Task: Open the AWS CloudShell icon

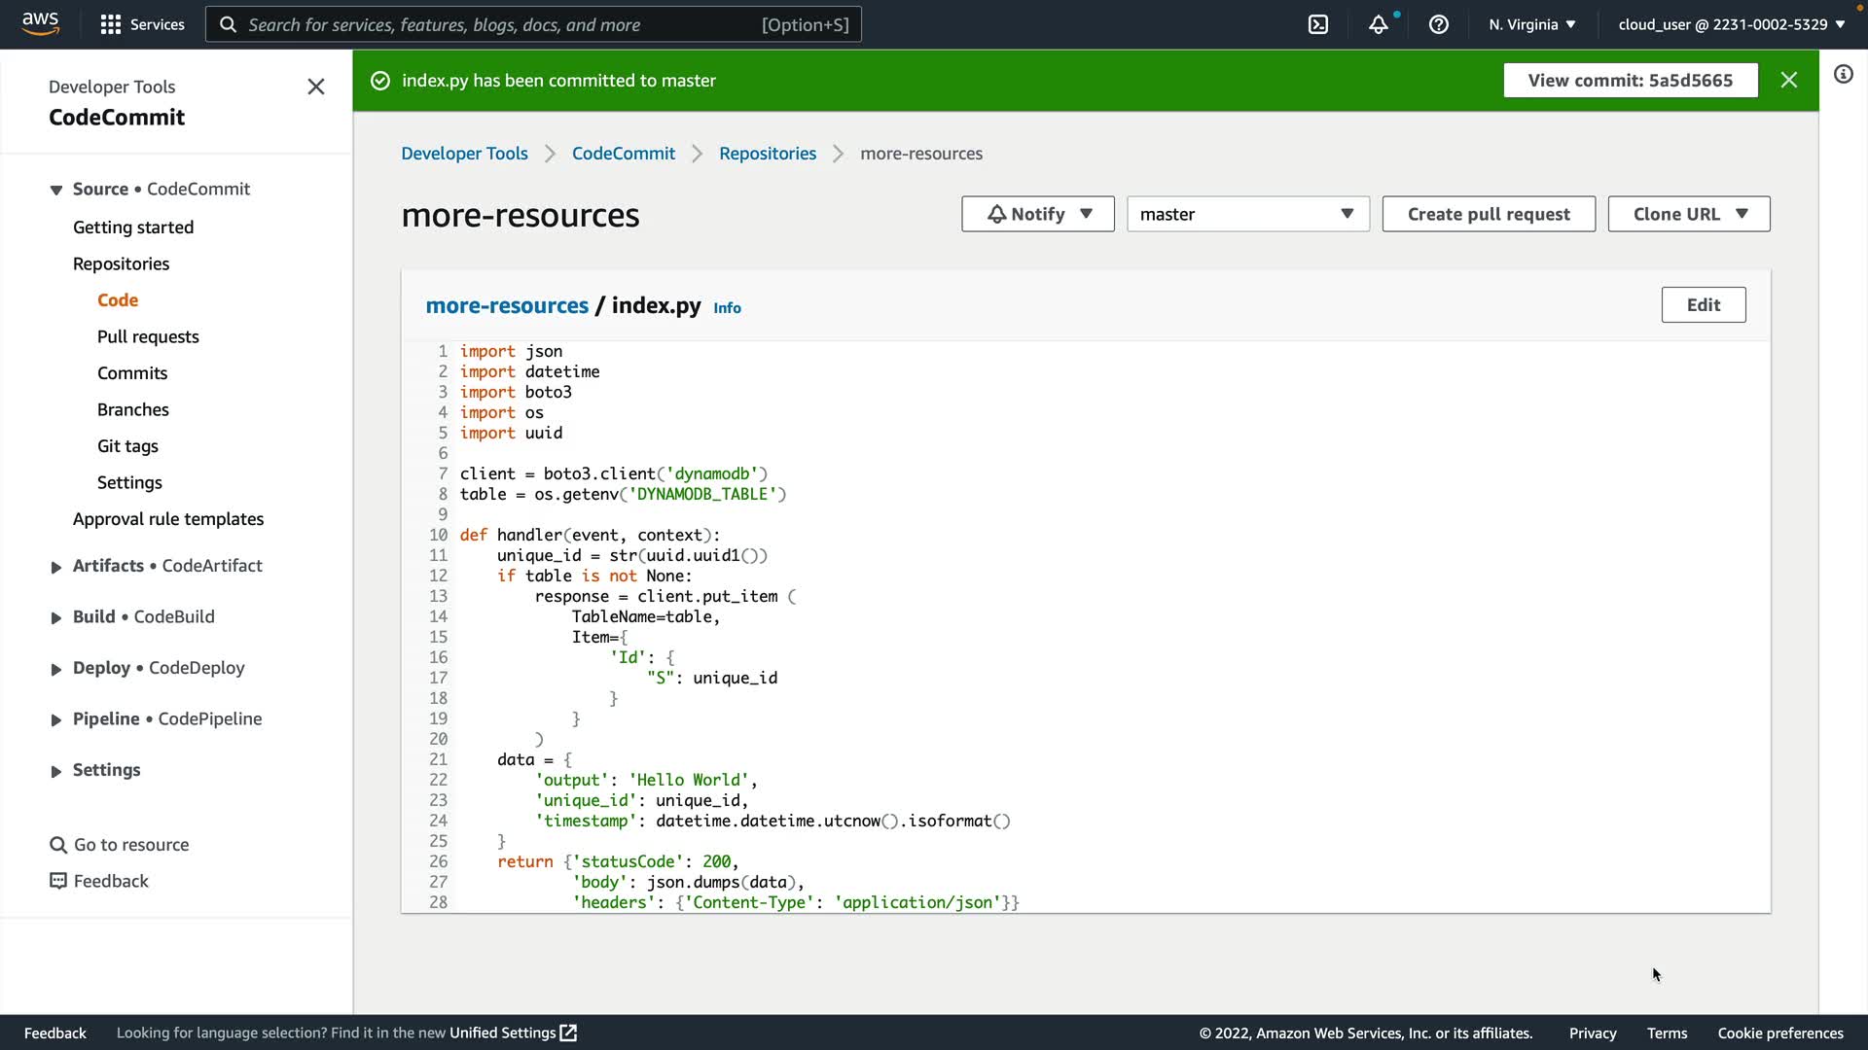Action: coord(1318,24)
